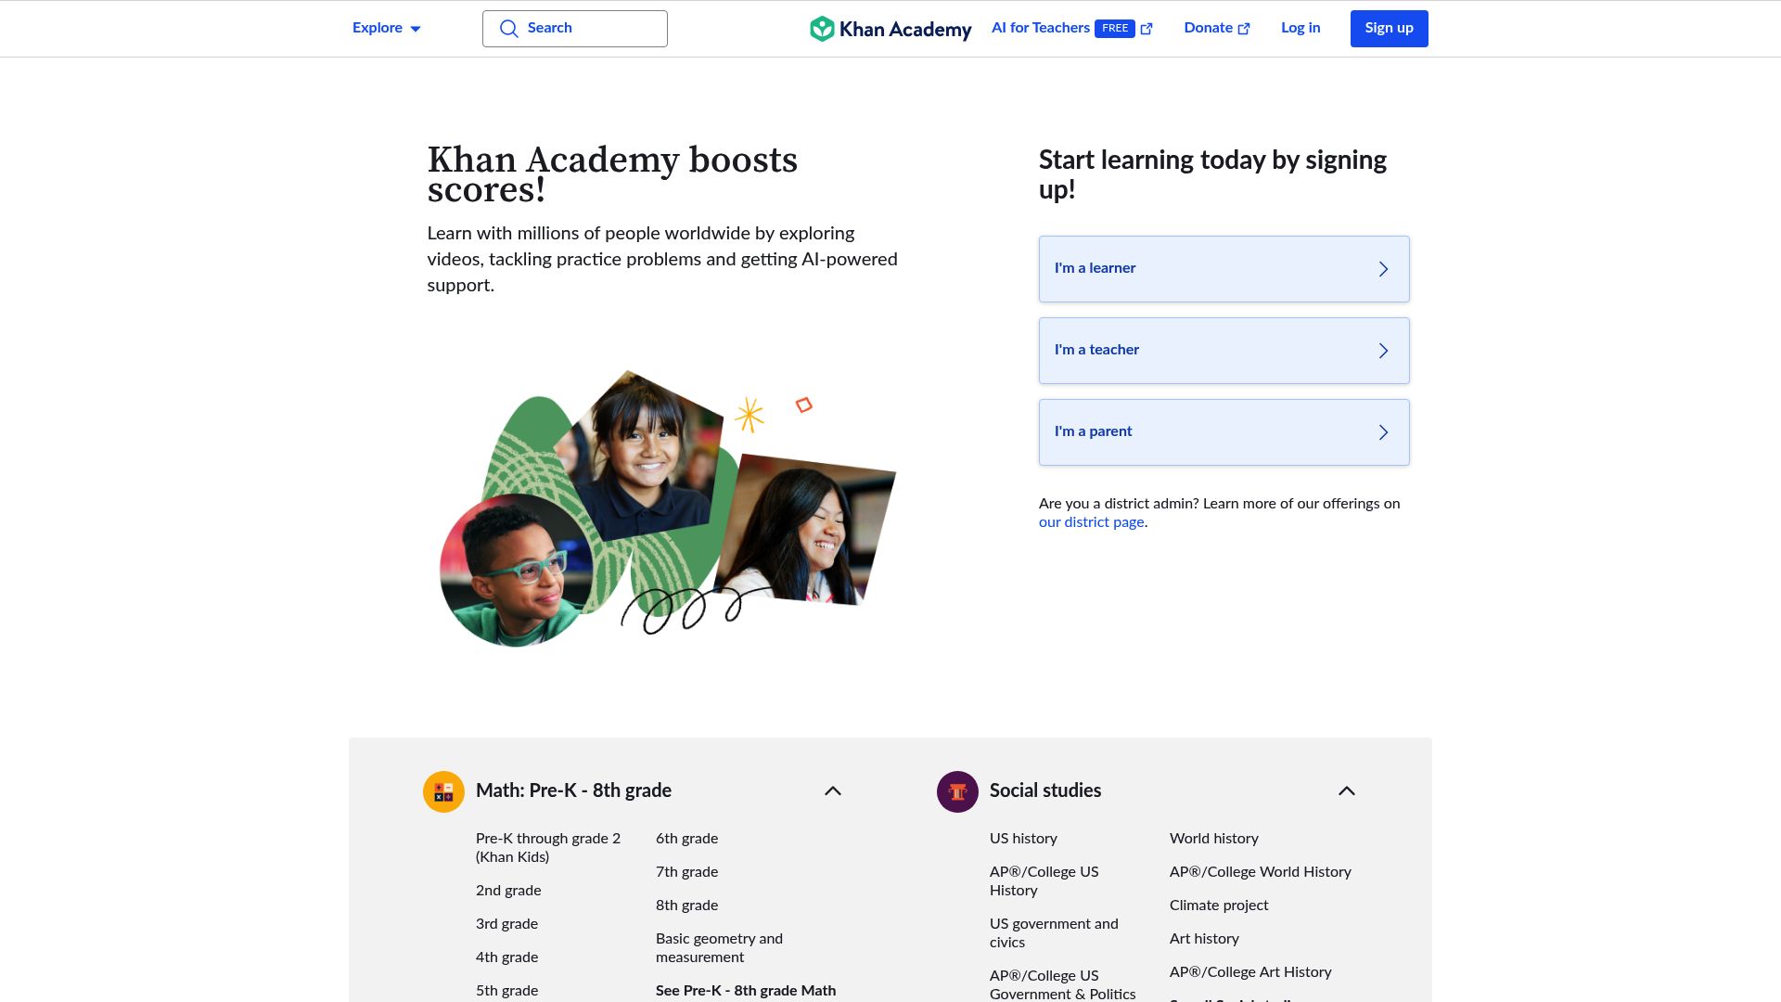
Task: Open the 6th grade math course
Action: [x=686, y=839]
